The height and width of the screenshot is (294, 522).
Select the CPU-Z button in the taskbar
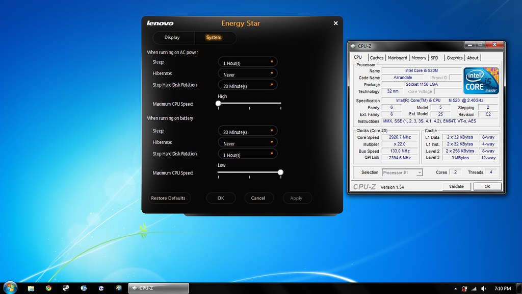[x=159, y=288]
